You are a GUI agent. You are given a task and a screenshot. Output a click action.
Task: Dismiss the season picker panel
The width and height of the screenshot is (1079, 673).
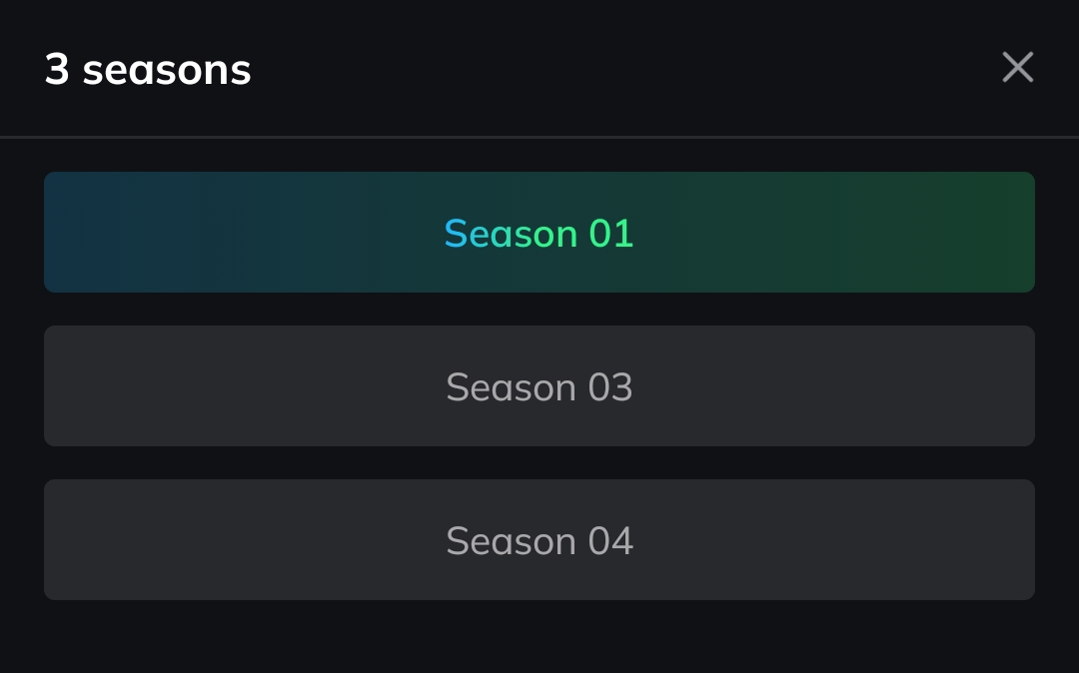[1017, 68]
